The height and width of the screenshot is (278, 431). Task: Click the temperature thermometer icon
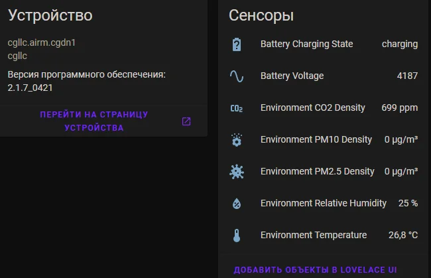(x=237, y=236)
